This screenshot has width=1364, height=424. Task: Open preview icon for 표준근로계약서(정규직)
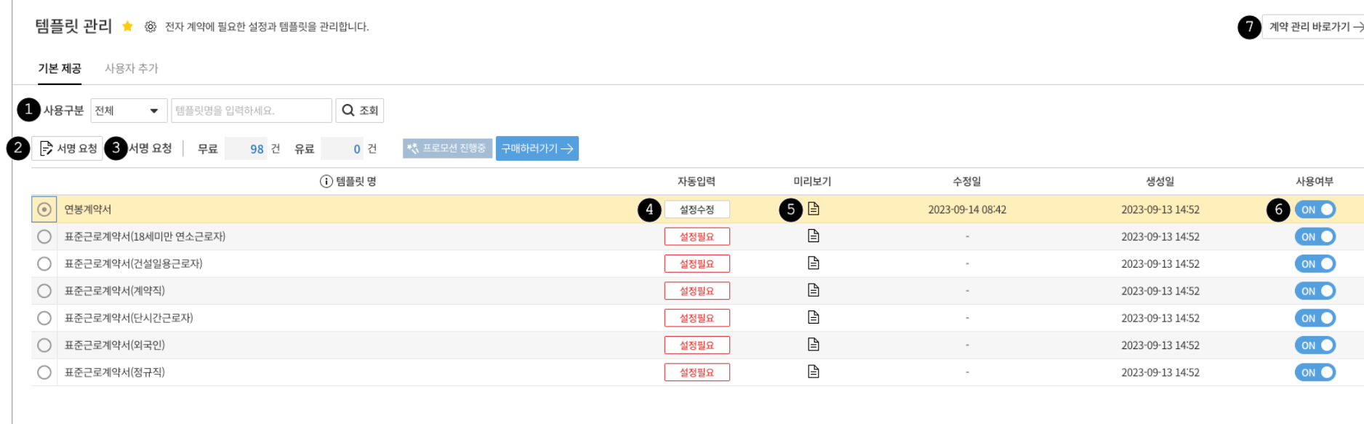point(814,372)
